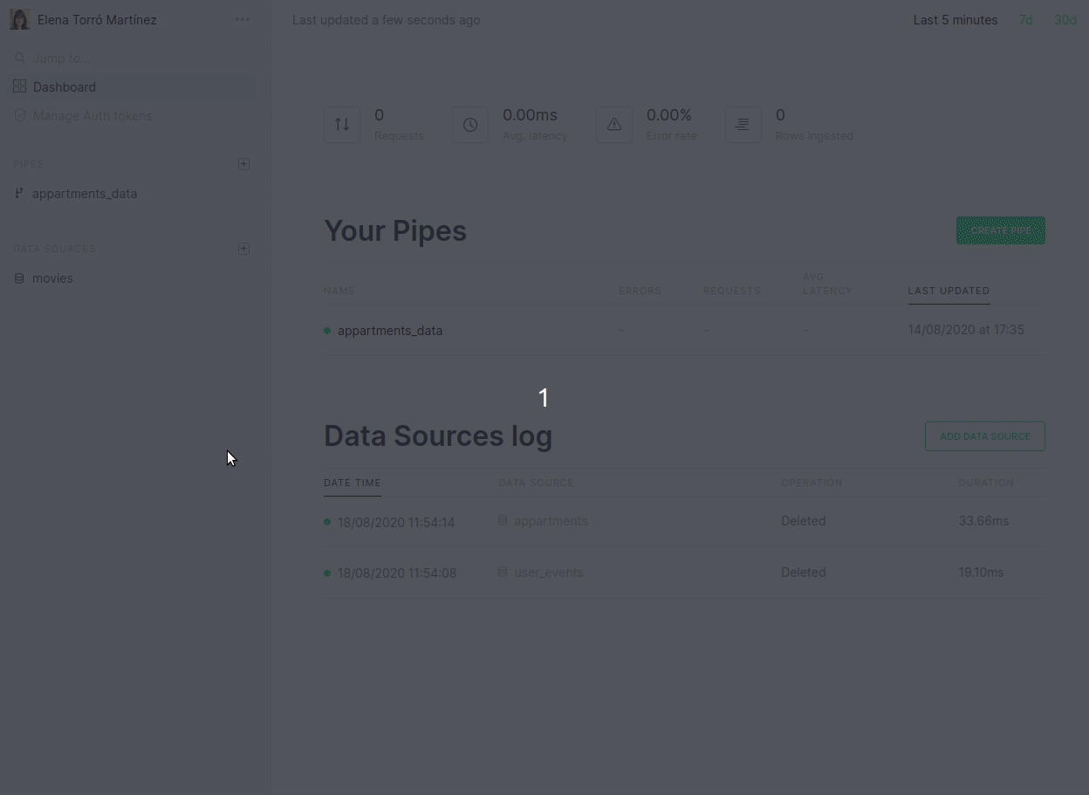This screenshot has width=1089, height=795.
Task: Switch time range to 30d
Action: (x=1065, y=20)
